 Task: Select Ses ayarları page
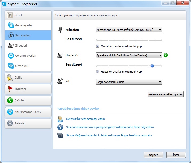tap(28, 35)
